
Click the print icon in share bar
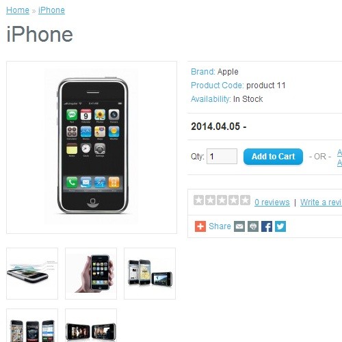pyautogui.click(x=253, y=226)
